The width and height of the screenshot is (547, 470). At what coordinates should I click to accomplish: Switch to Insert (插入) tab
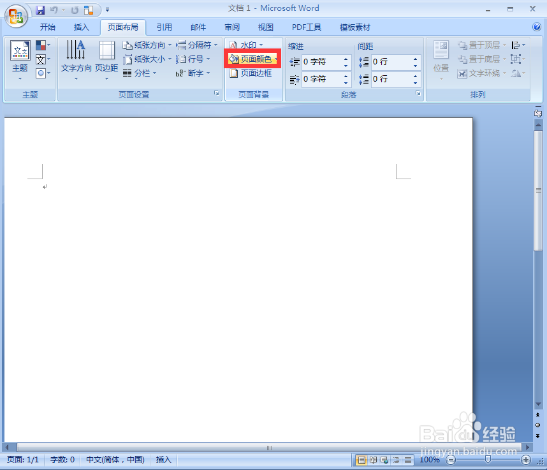[x=81, y=27]
